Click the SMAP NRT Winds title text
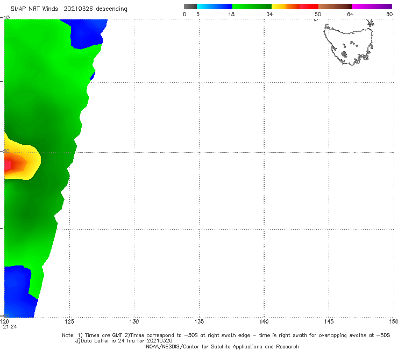398x350 pixels. 34,9
